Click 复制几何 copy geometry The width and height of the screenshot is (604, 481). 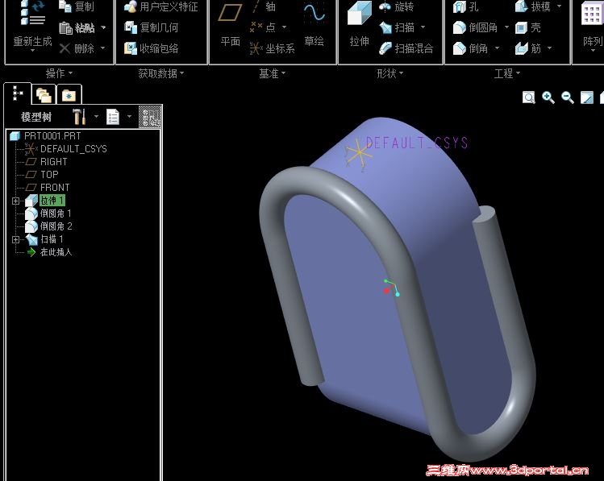coord(151,27)
